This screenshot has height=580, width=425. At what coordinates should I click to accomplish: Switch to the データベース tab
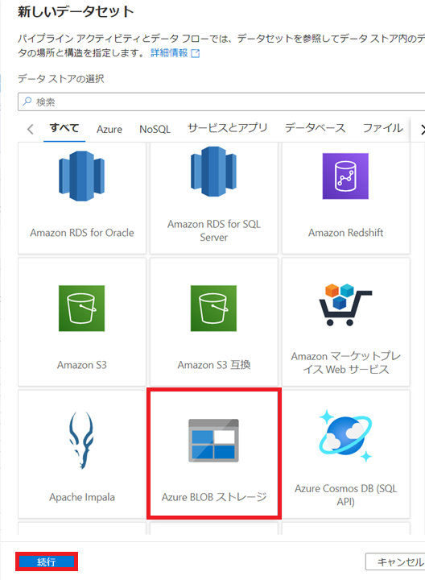point(316,128)
